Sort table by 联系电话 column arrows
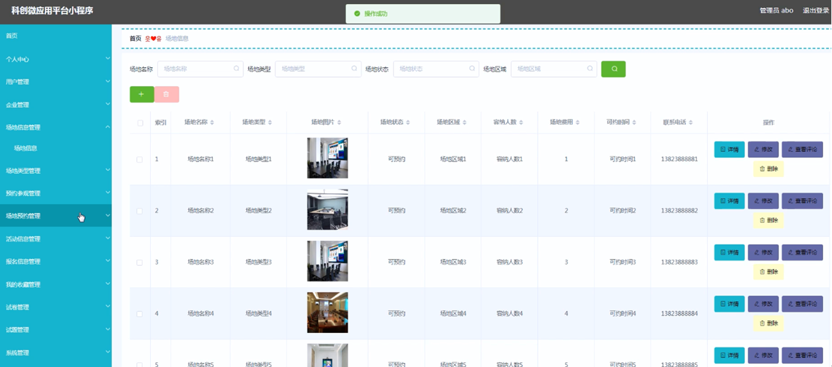Image resolution: width=832 pixels, height=367 pixels. (x=691, y=123)
